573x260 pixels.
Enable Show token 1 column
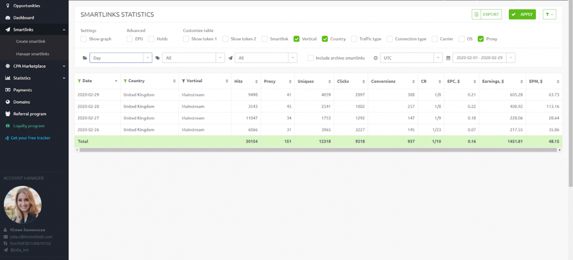[186, 39]
